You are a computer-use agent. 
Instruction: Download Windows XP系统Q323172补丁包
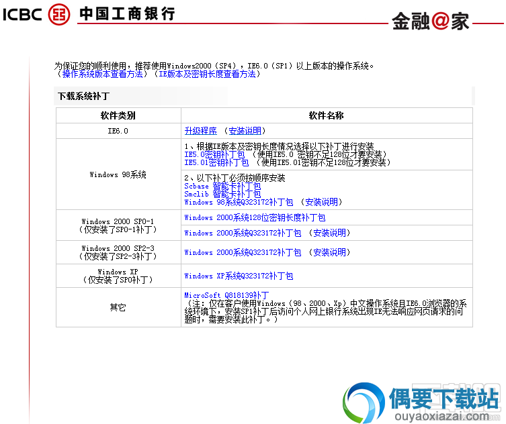click(239, 276)
